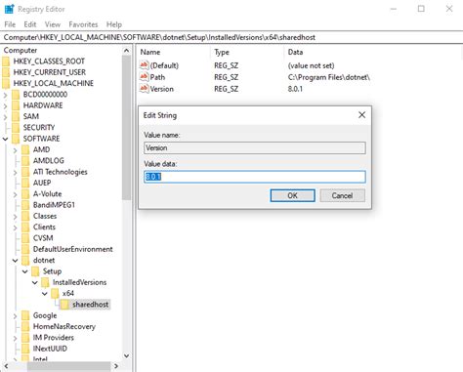Expand the A-Volute key
The image size is (463, 372).
(15, 194)
